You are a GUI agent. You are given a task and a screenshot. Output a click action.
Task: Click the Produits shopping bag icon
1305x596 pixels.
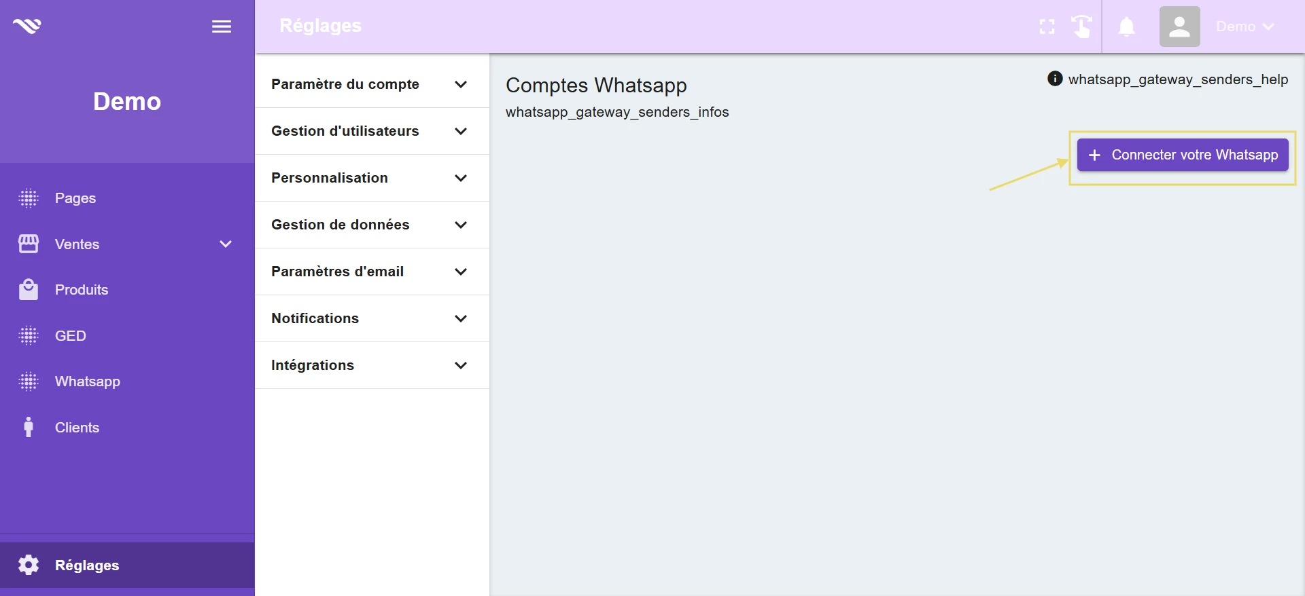pos(29,290)
